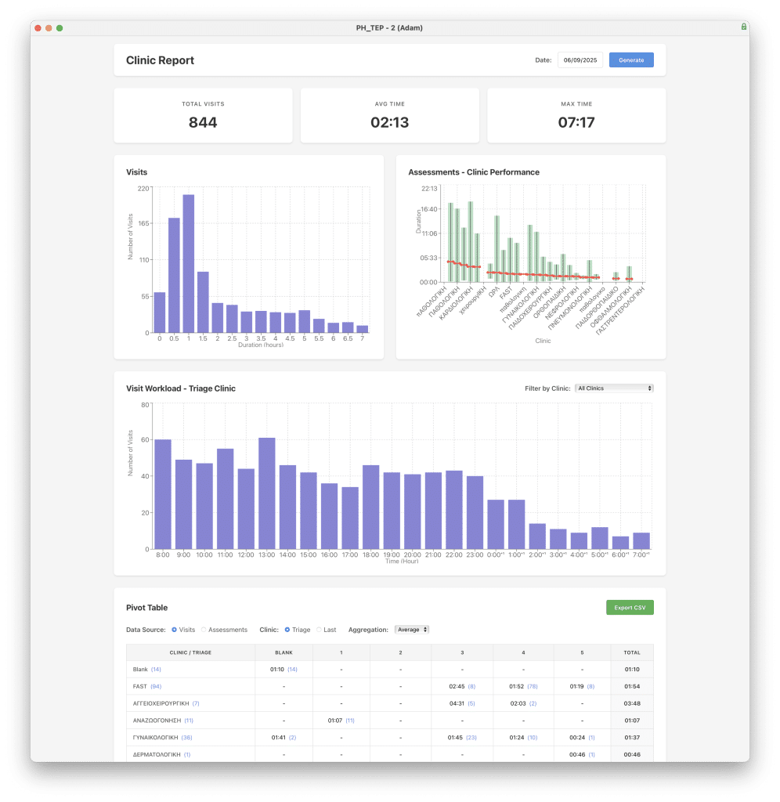Focus the Date input field
Image resolution: width=780 pixels, height=802 pixels.
(x=580, y=60)
